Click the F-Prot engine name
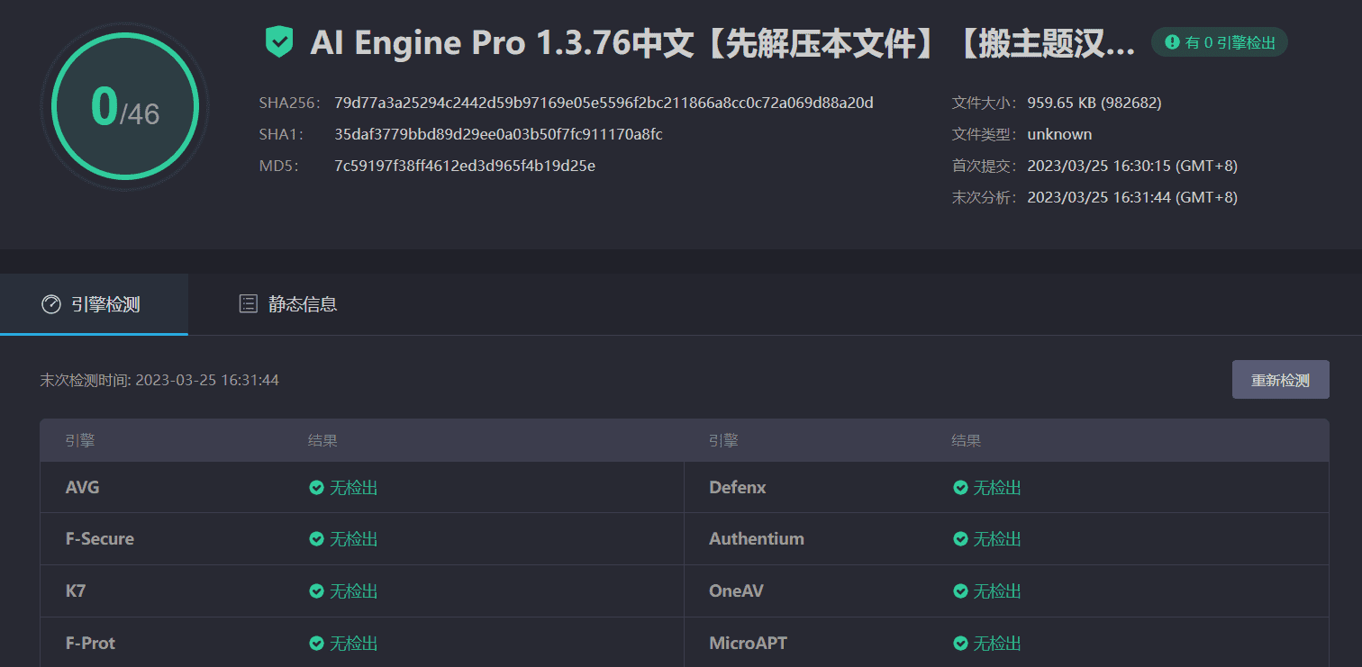Image resolution: width=1362 pixels, height=667 pixels. (91, 644)
